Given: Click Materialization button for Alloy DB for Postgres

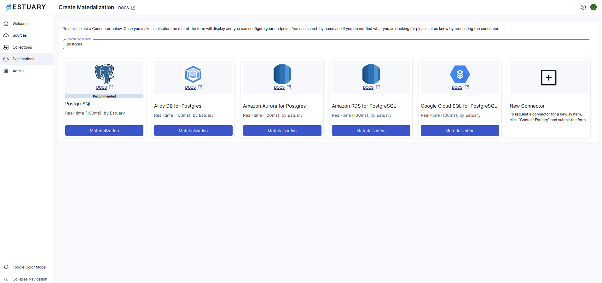Looking at the screenshot, I should click(x=193, y=131).
